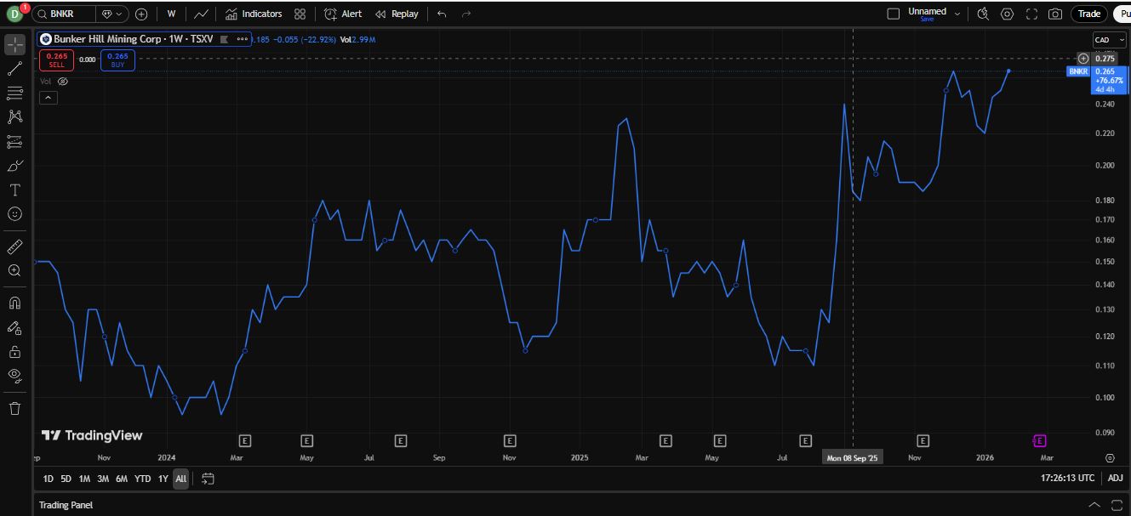The height and width of the screenshot is (516, 1131).
Task: Click the Trade button
Action: [1089, 14]
